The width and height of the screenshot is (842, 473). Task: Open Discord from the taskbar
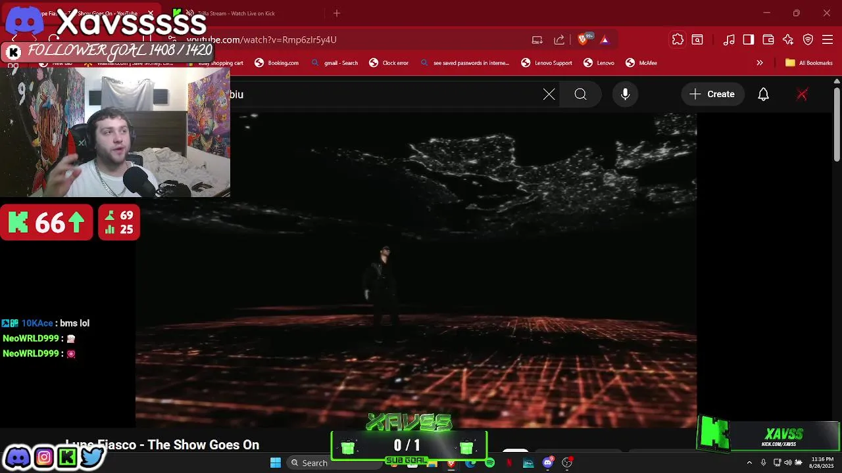point(547,463)
